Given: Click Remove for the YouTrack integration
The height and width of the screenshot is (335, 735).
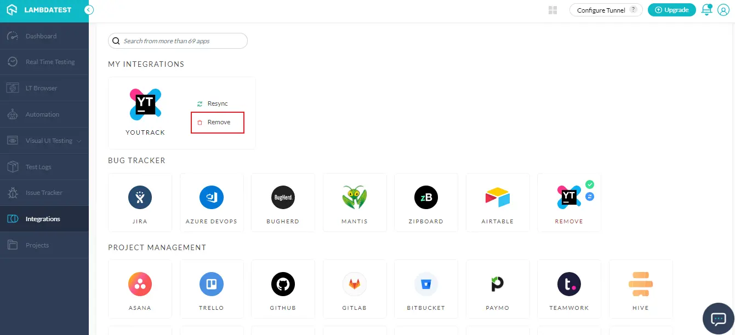Looking at the screenshot, I should (218, 123).
